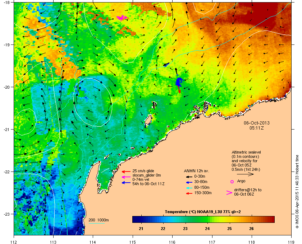
Task: Click the Altimetric sealevel legend text
Action: click(x=246, y=152)
